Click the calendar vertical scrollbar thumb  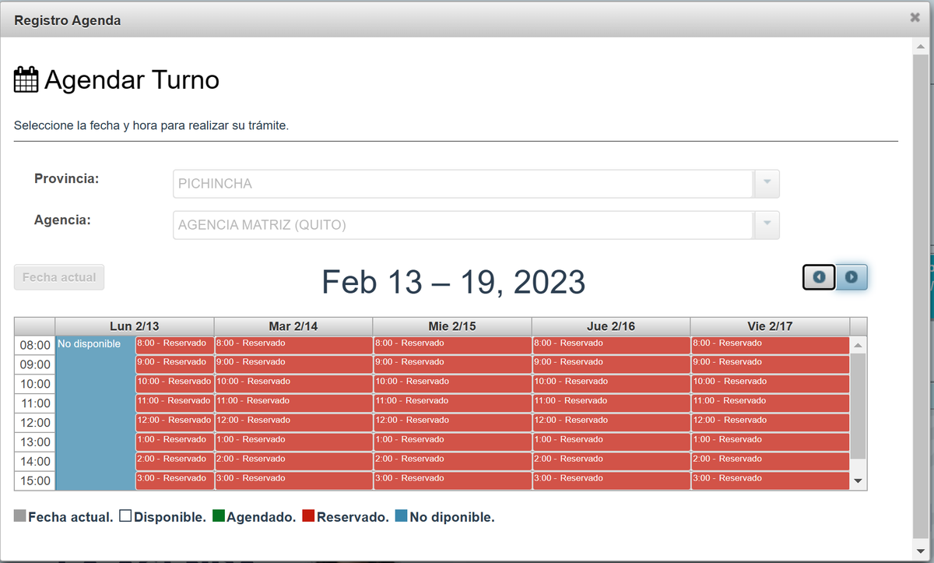pos(859,406)
